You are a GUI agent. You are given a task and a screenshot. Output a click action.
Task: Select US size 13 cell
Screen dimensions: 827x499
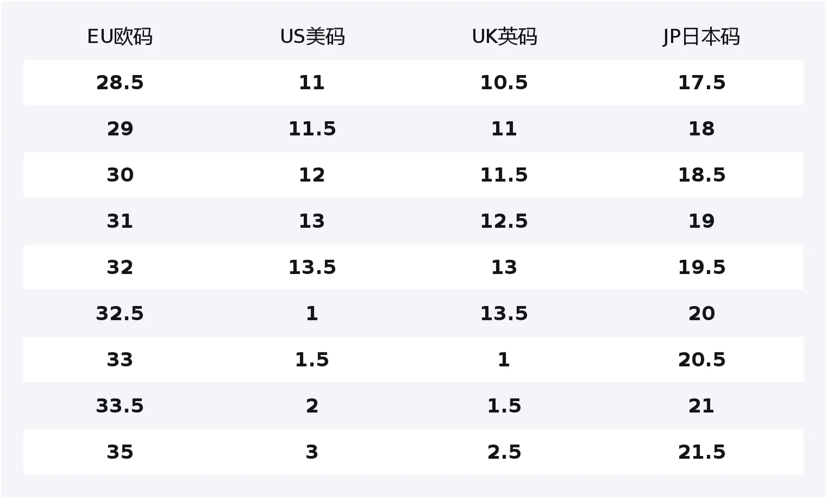pyautogui.click(x=312, y=221)
